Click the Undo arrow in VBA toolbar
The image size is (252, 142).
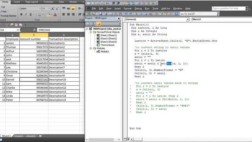tap(126, 14)
